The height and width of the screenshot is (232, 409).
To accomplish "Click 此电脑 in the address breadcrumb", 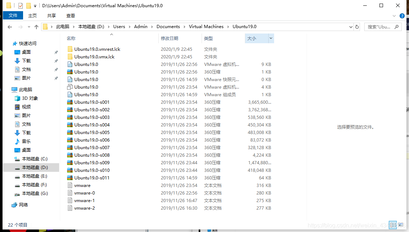I will pos(63,27).
